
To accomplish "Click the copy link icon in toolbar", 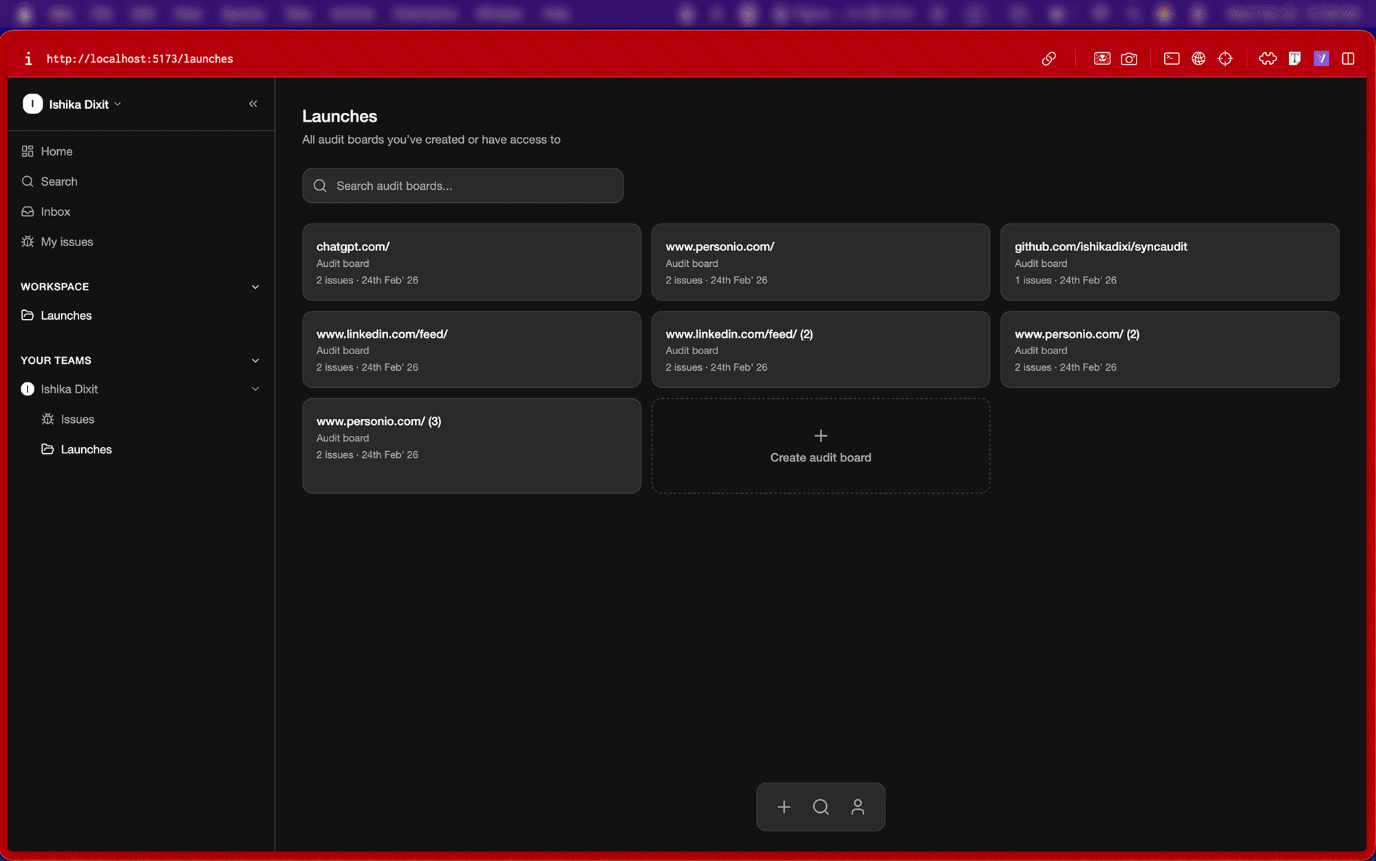I will pos(1049,59).
